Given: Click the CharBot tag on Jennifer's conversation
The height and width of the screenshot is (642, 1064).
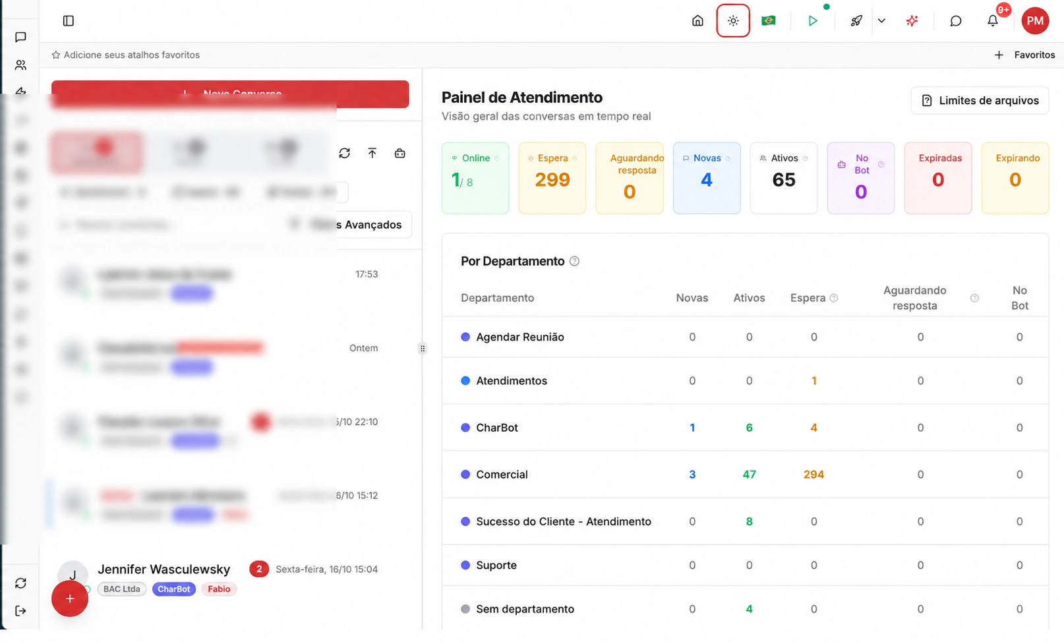Looking at the screenshot, I should 173,589.
